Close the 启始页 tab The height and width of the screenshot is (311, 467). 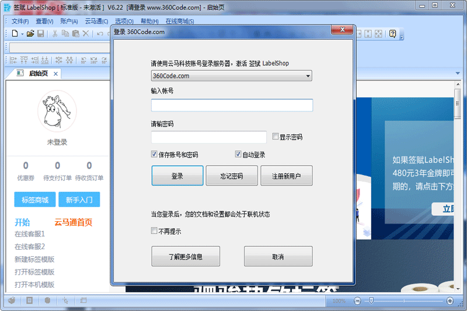coord(55,74)
